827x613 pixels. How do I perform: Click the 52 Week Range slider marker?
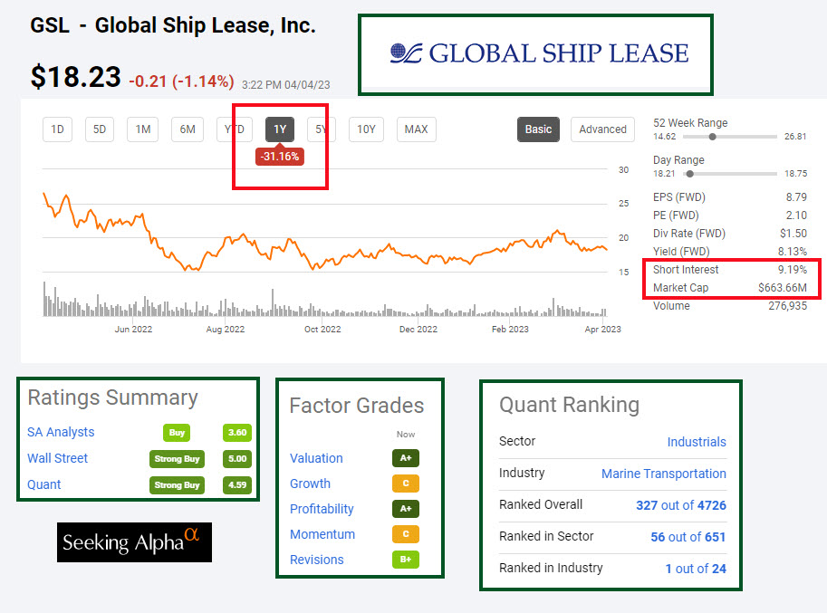point(713,137)
